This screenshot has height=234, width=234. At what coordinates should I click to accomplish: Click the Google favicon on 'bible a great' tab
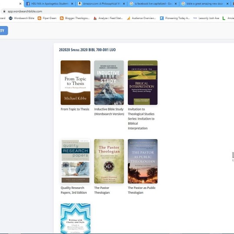183,4
